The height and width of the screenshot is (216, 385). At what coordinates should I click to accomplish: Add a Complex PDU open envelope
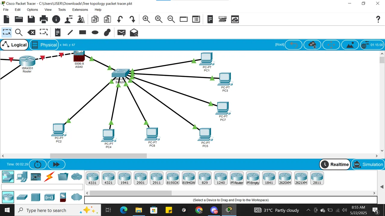pyautogui.click(x=134, y=32)
